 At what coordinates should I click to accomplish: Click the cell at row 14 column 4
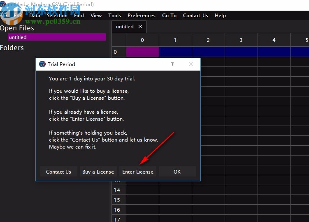(274, 190)
